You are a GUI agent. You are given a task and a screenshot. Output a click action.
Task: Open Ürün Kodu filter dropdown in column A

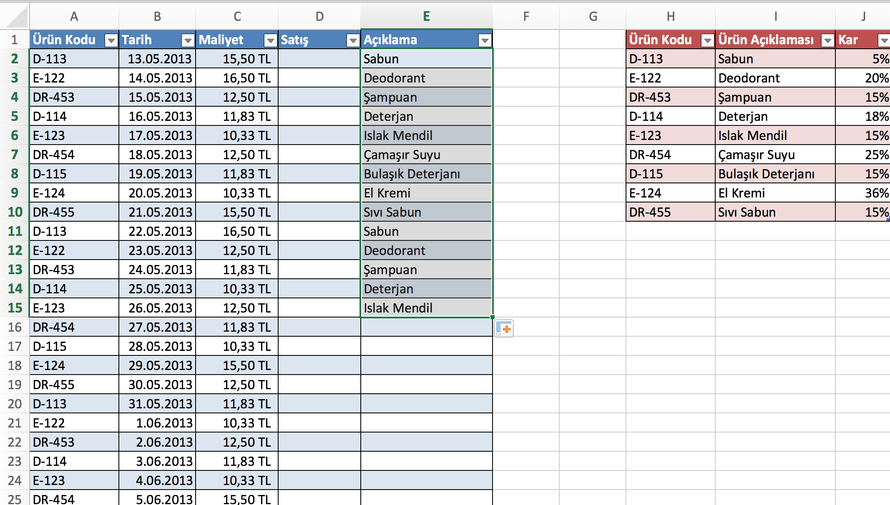(111, 40)
